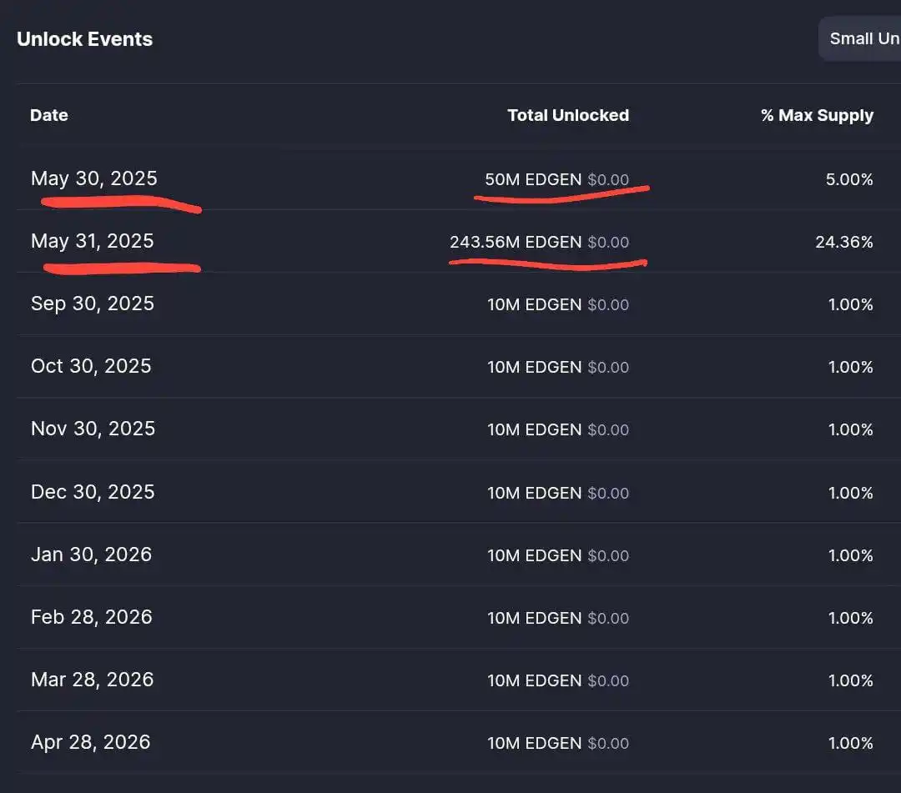Click the % Max Supply header
Screen dimensions: 901x793
817,115
